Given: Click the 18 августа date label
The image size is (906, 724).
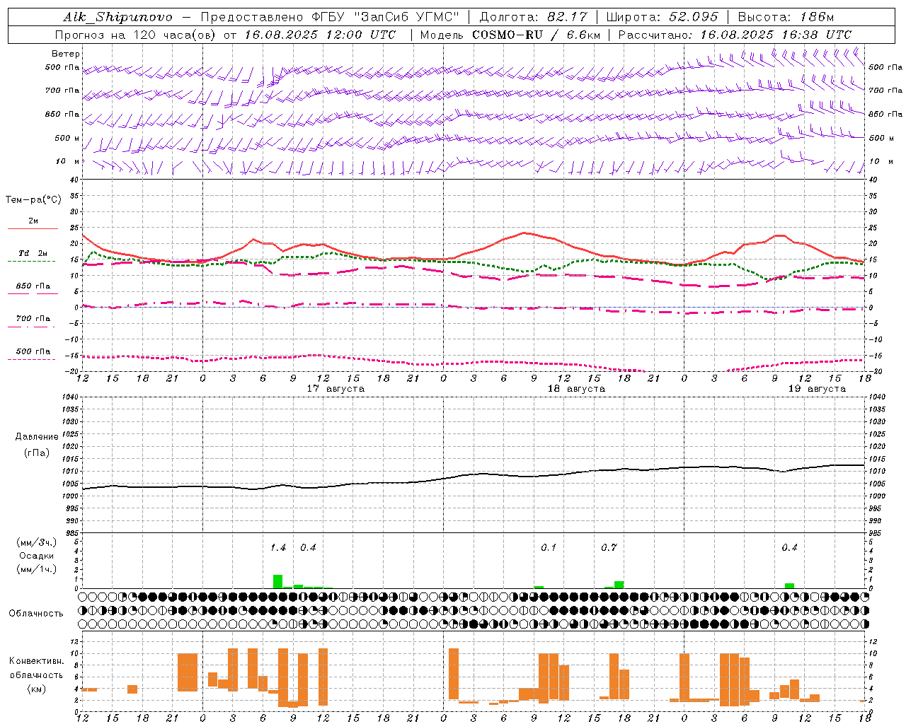Looking at the screenshot, I should tap(576, 389).
